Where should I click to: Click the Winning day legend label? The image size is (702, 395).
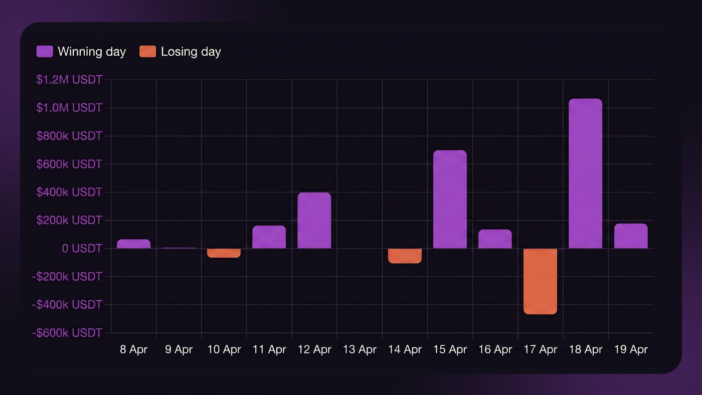(x=92, y=51)
